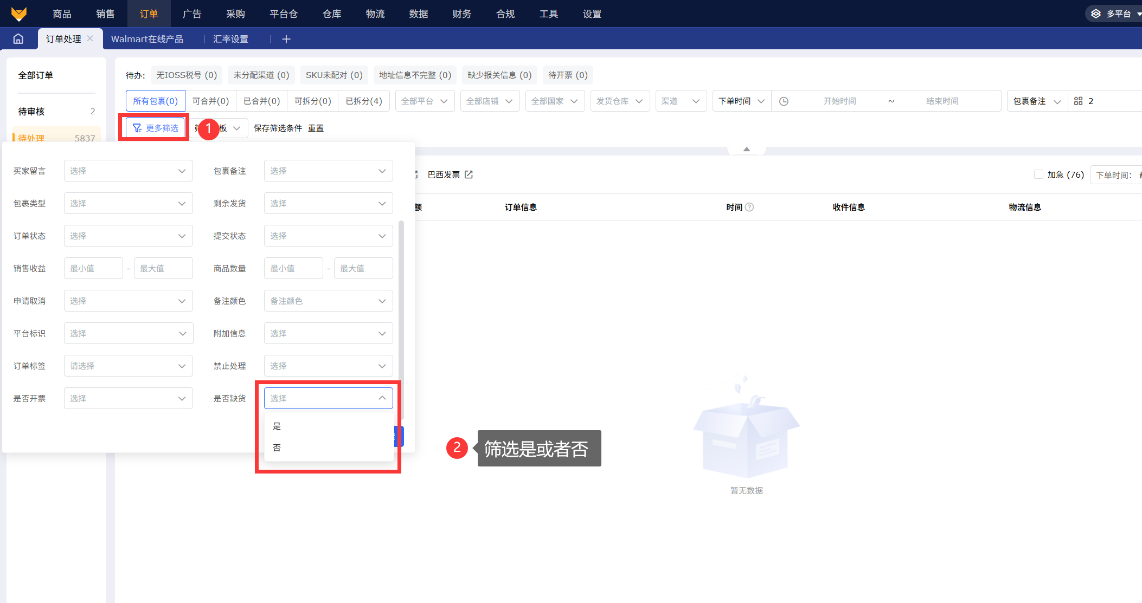Open the 广告 top menu

tap(192, 14)
